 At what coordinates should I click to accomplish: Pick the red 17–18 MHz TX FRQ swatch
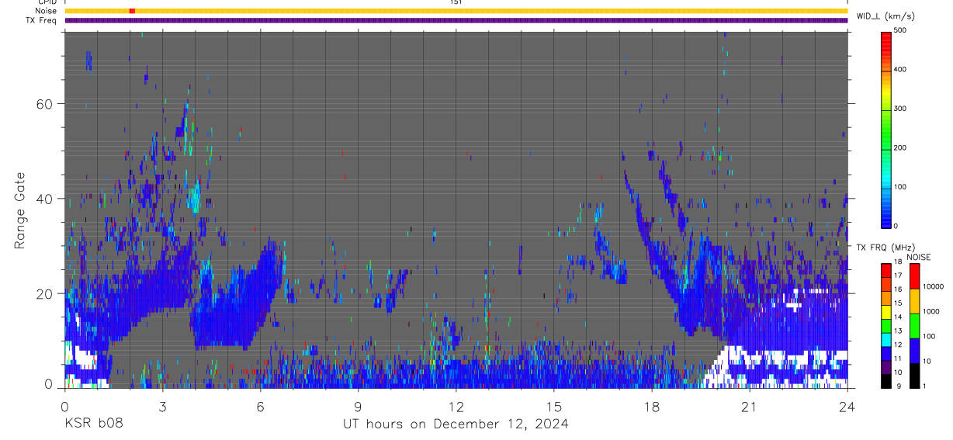pos(886,270)
